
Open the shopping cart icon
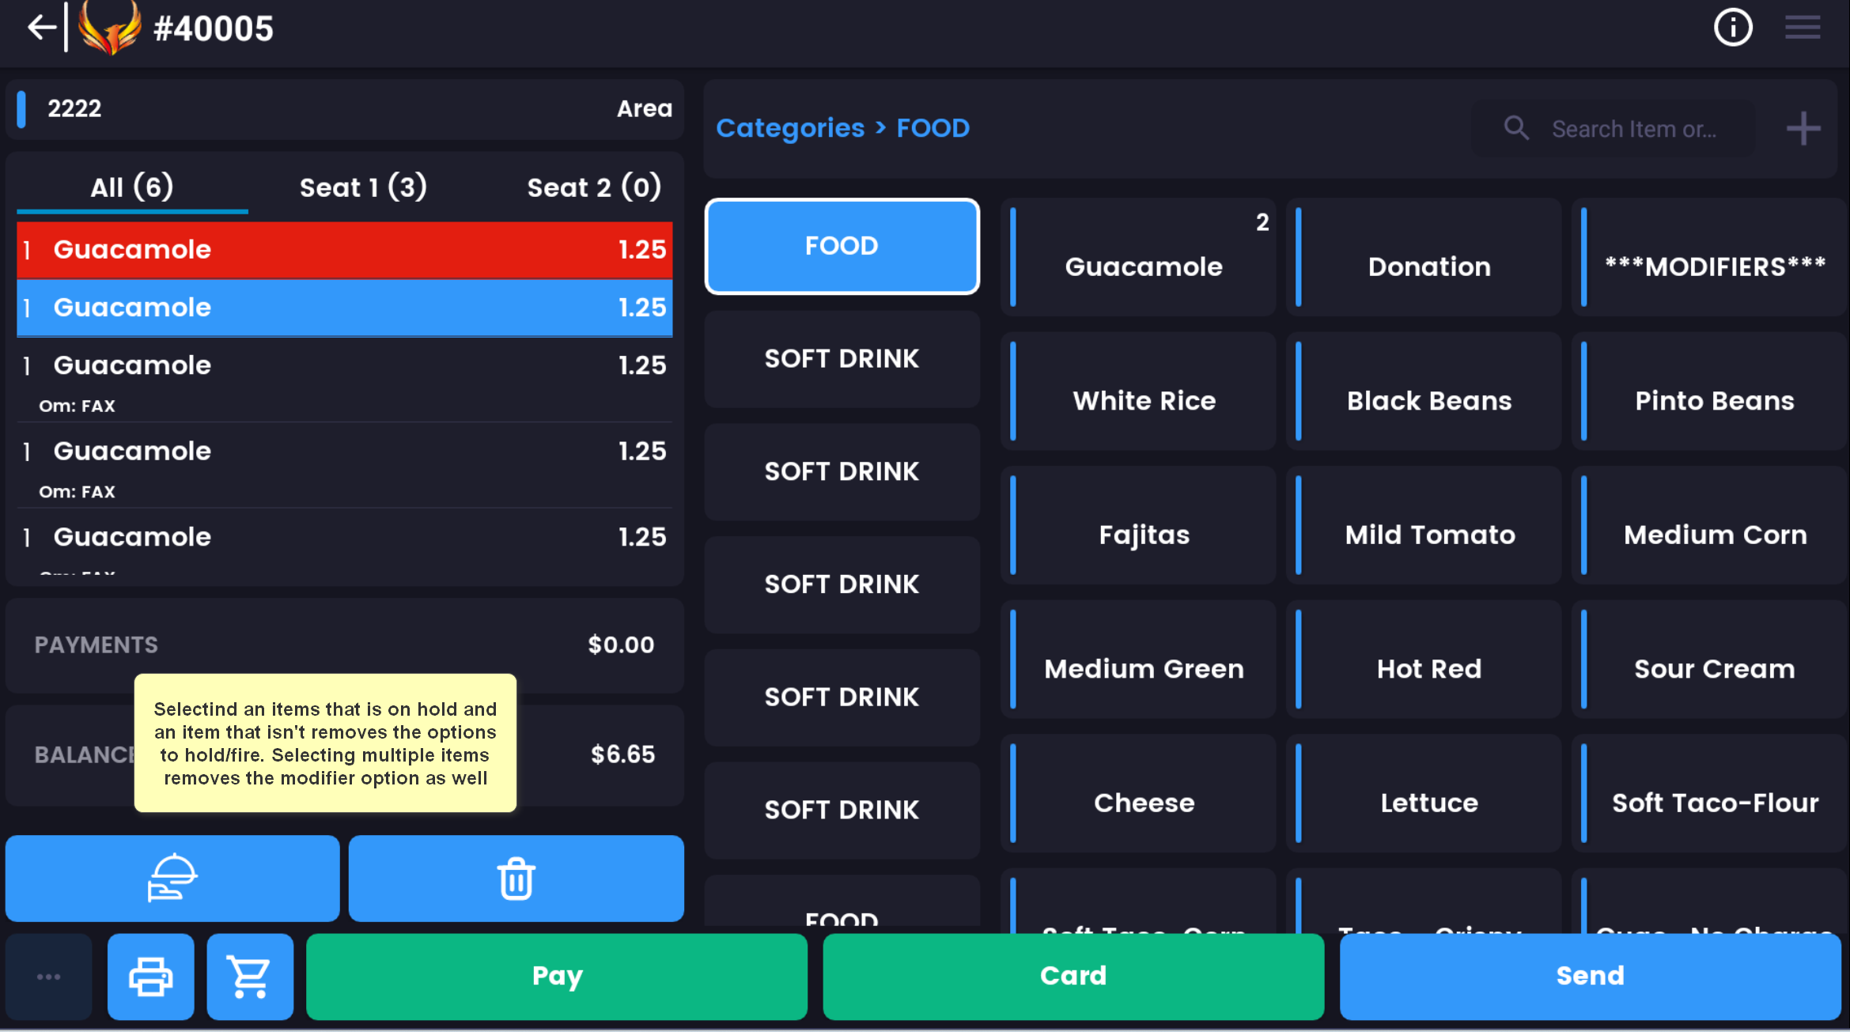250,977
